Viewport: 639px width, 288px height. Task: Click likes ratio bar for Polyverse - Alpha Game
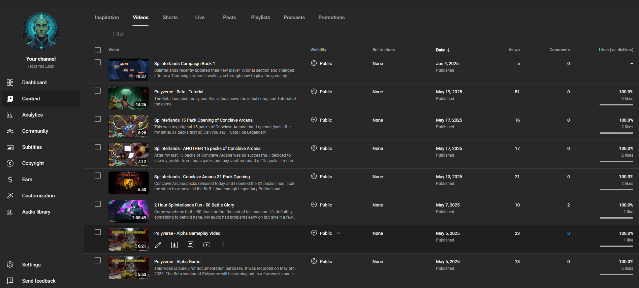616,275
